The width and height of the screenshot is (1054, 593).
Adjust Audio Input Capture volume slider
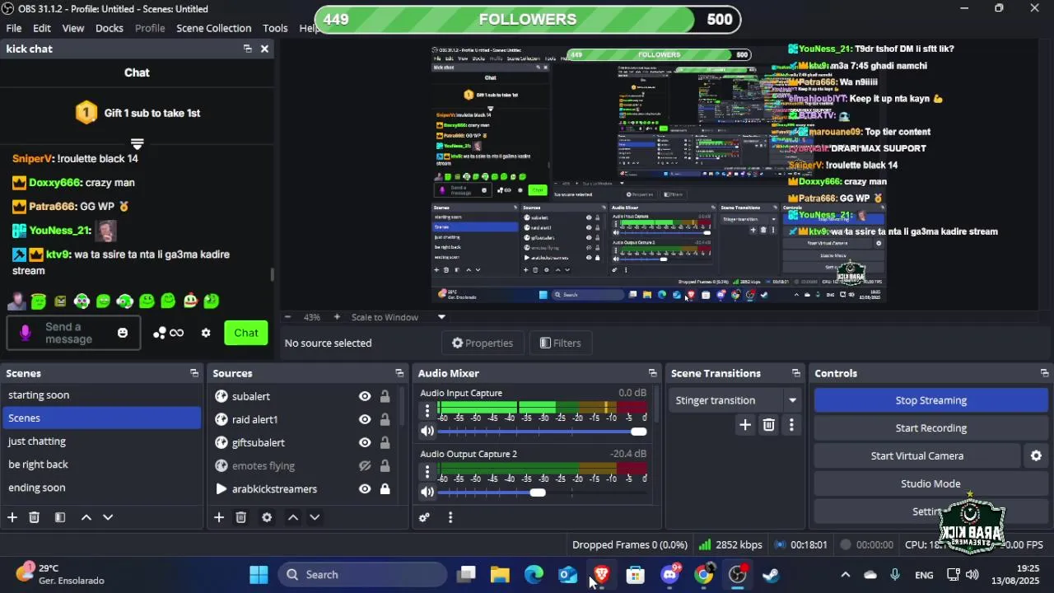[x=639, y=432]
